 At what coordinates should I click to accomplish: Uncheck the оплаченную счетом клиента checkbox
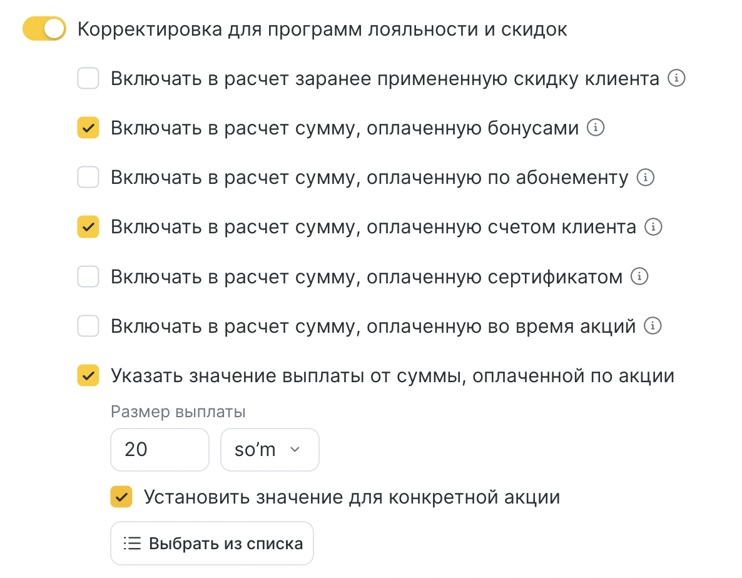tap(88, 227)
